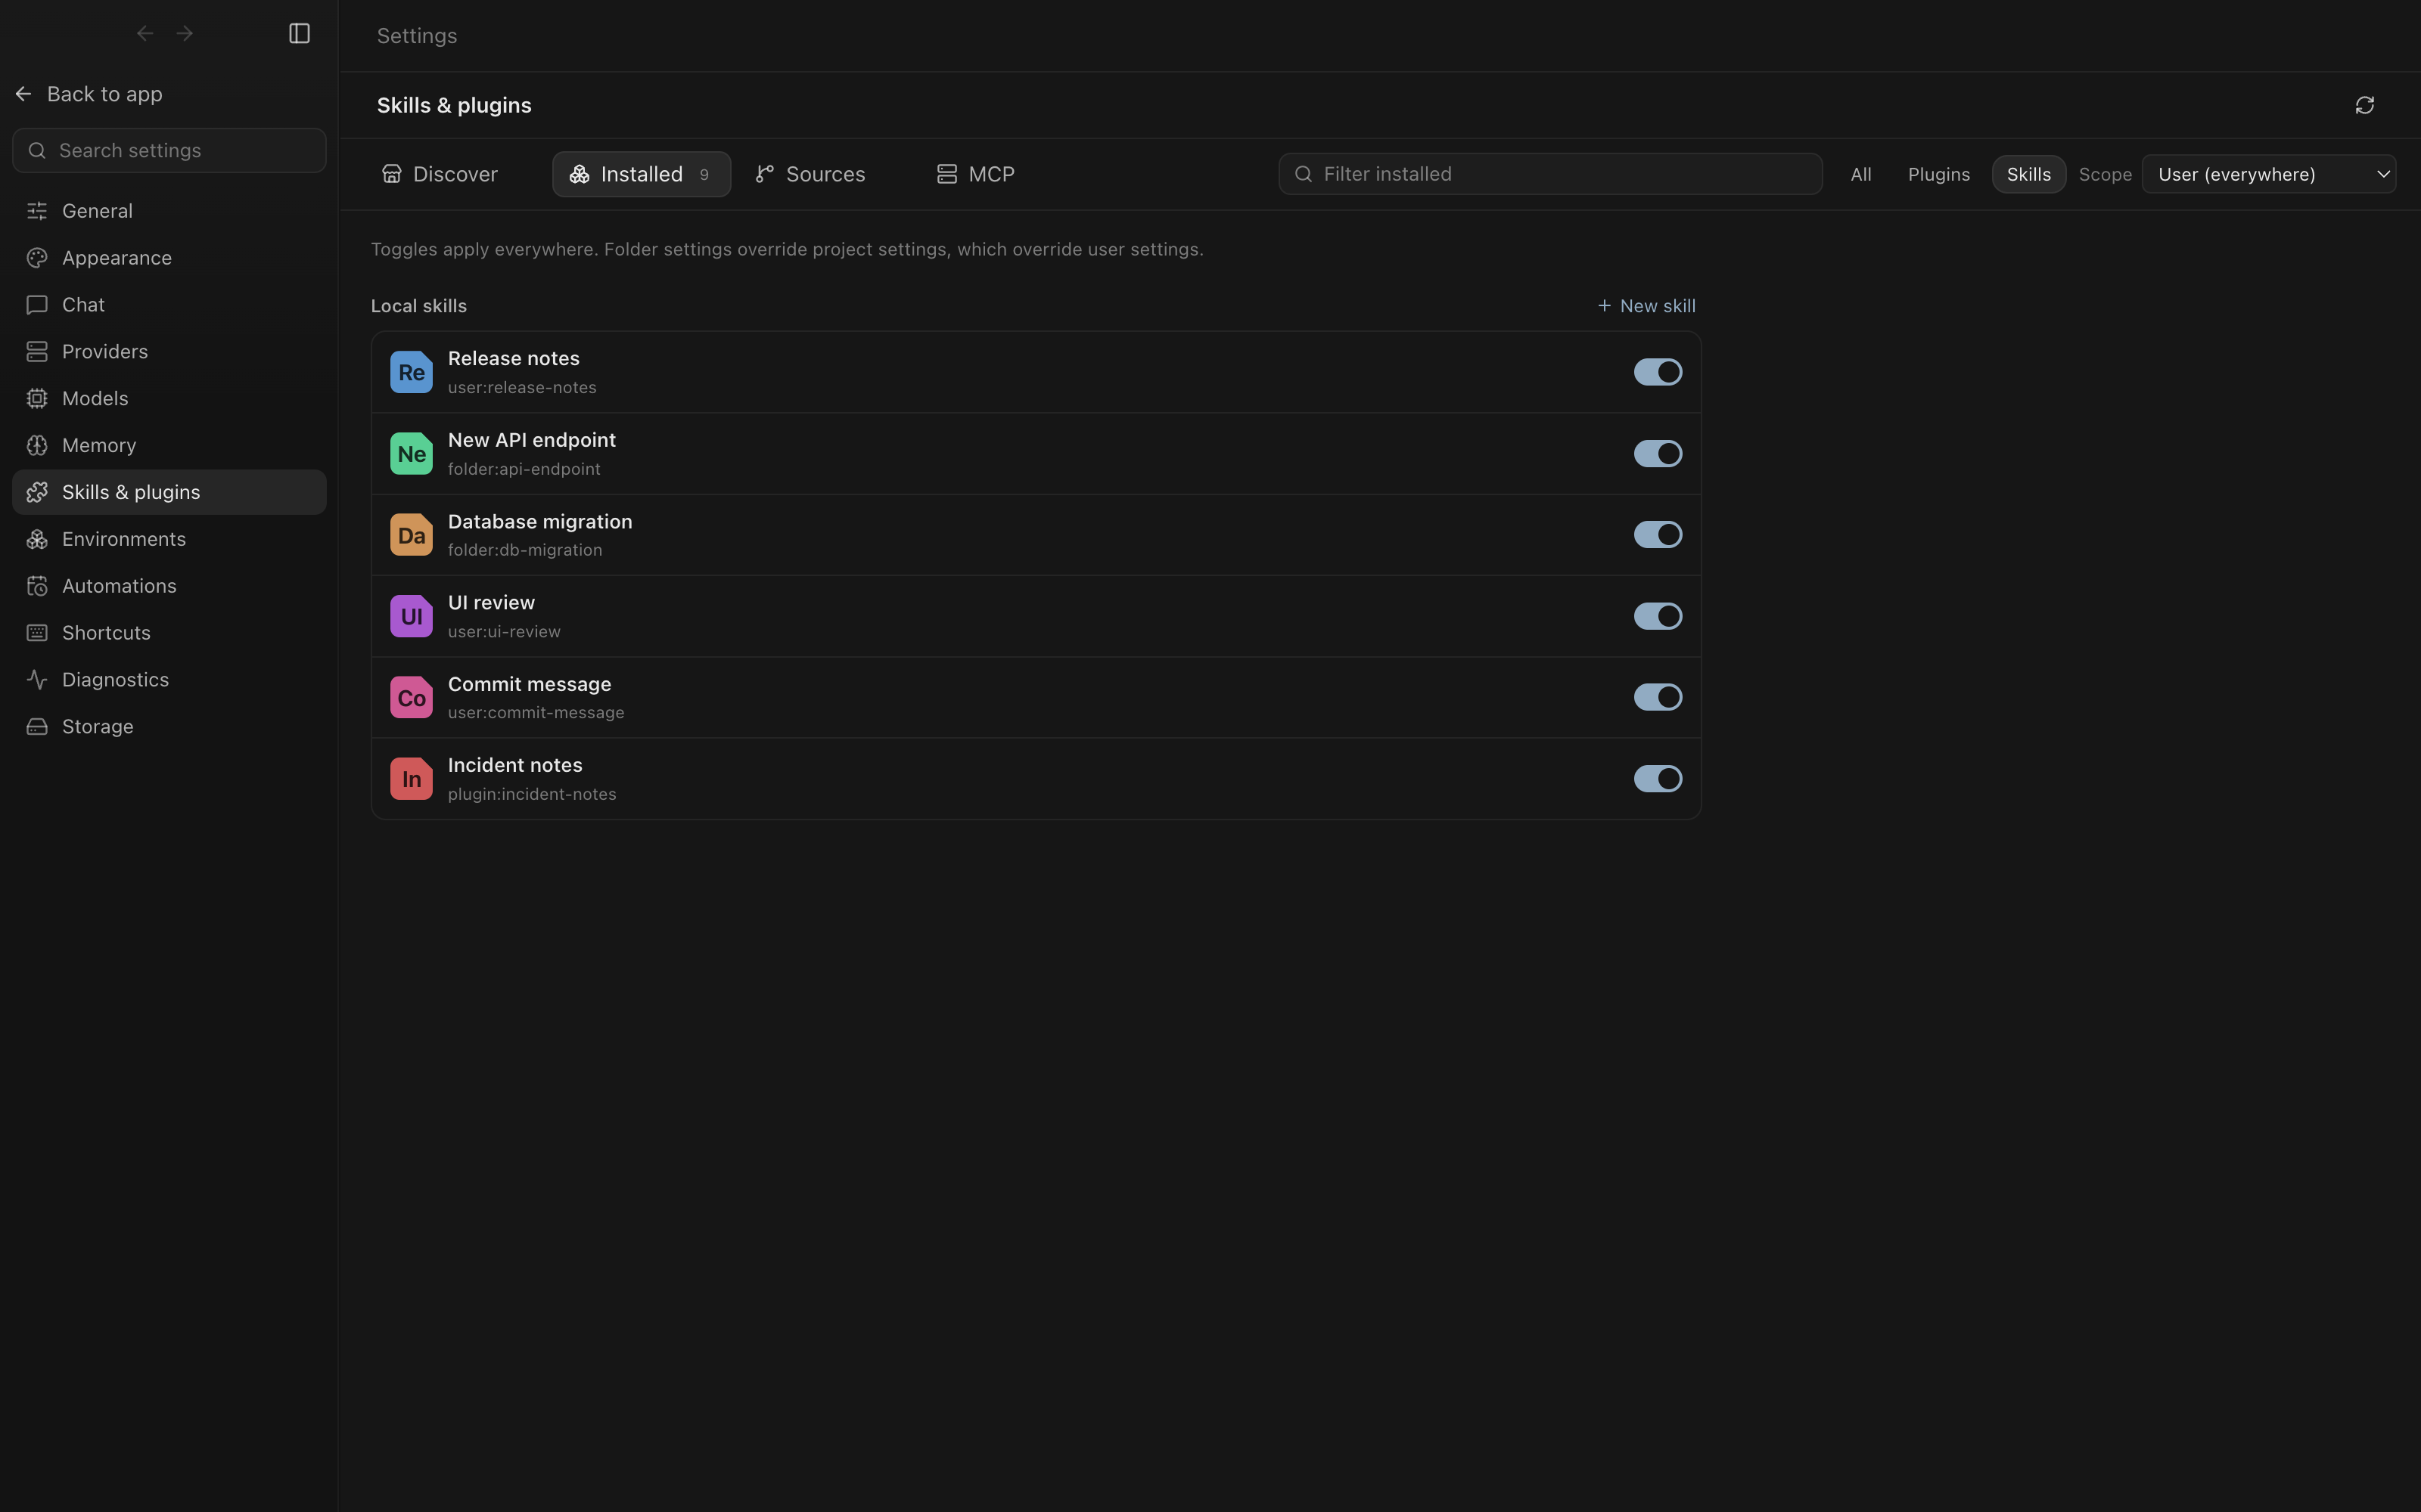The width and height of the screenshot is (2421, 1512).
Task: Turn off the Database migration toggle
Action: pyautogui.click(x=1658, y=535)
